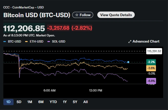This screenshot has width=168, height=110.
Task: Click the star icon in the Follow button
Action: click(x=77, y=15)
